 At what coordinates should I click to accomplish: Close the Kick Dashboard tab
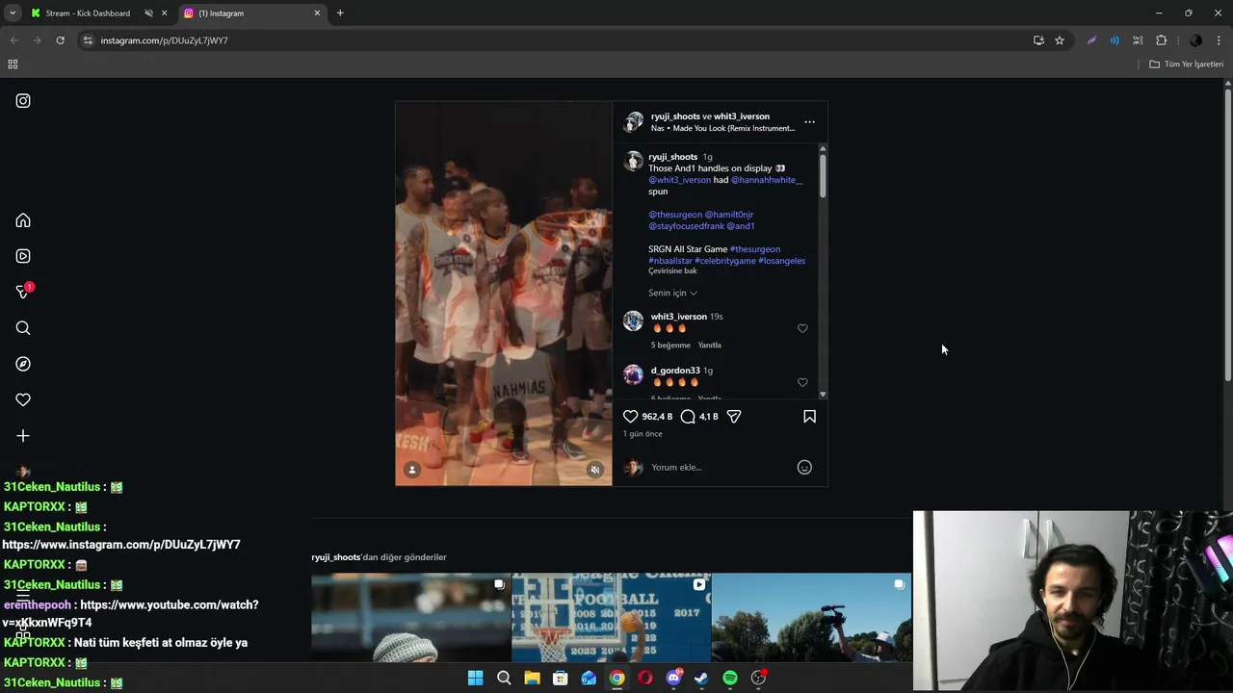(x=165, y=13)
